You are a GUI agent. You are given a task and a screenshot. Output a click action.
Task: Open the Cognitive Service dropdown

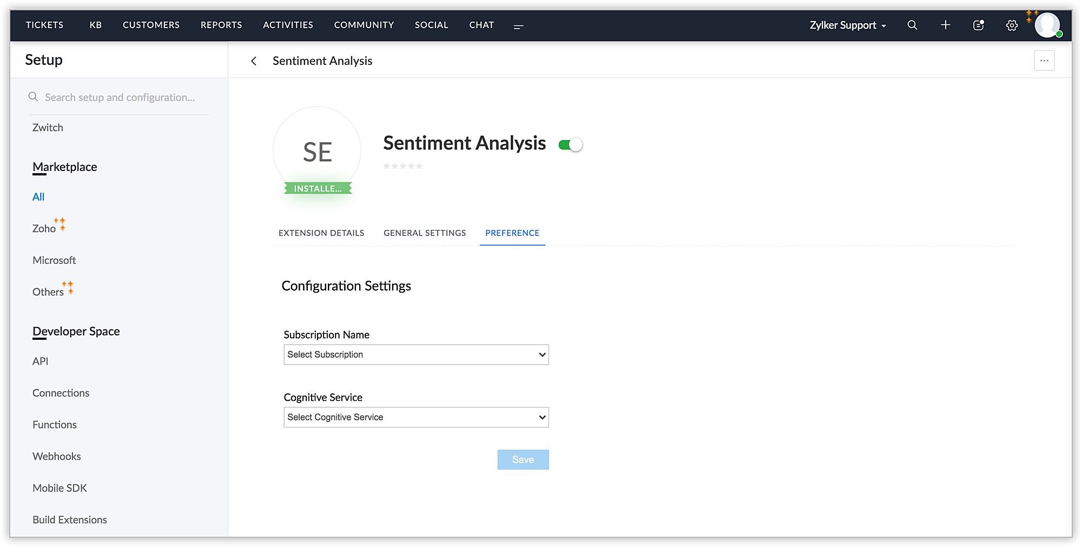416,418
